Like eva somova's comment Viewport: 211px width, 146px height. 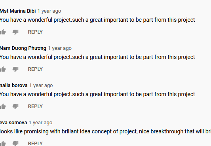pos(3,144)
